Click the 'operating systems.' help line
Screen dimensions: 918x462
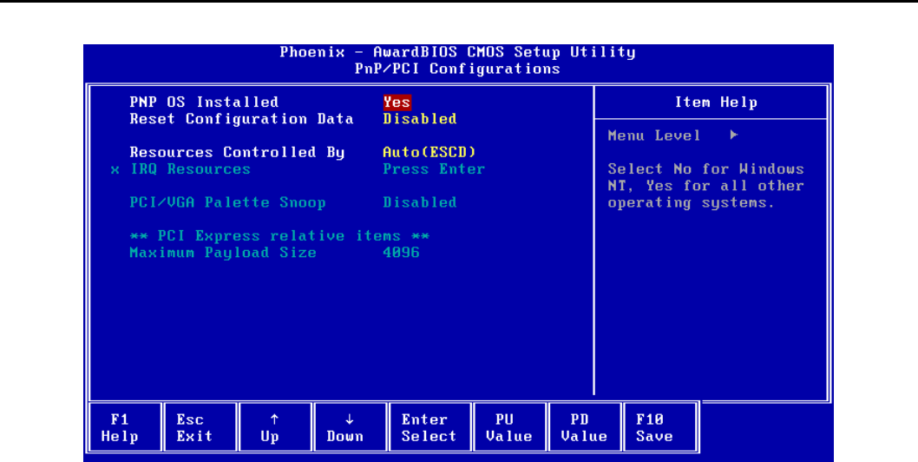coord(692,203)
